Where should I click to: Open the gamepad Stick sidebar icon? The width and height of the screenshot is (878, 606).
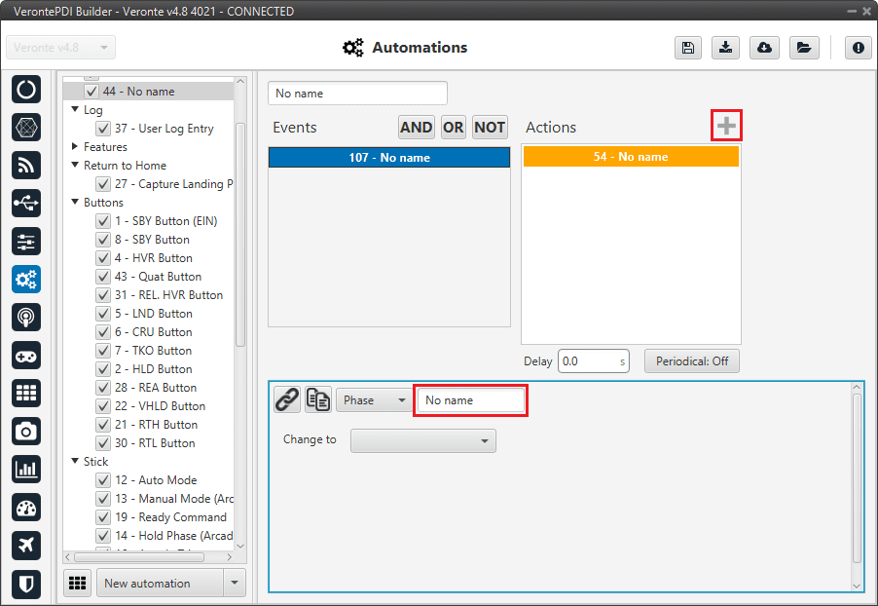click(x=25, y=356)
